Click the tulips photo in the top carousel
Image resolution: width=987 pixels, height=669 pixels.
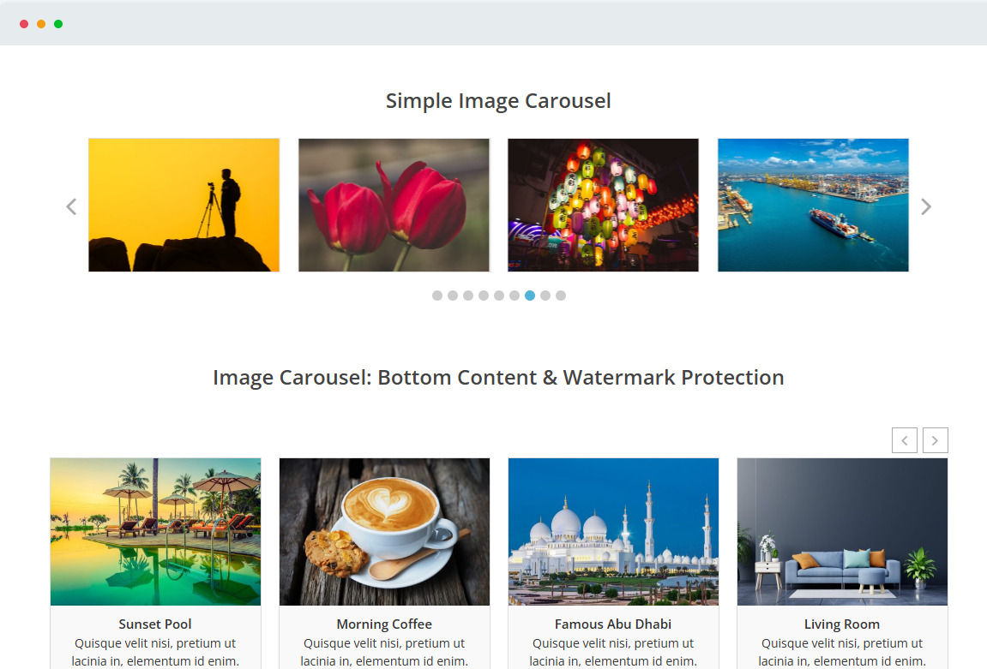coord(394,205)
